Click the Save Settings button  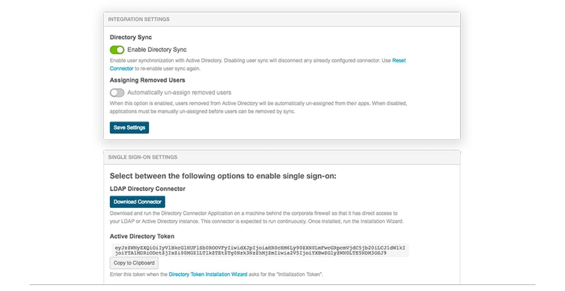click(129, 128)
